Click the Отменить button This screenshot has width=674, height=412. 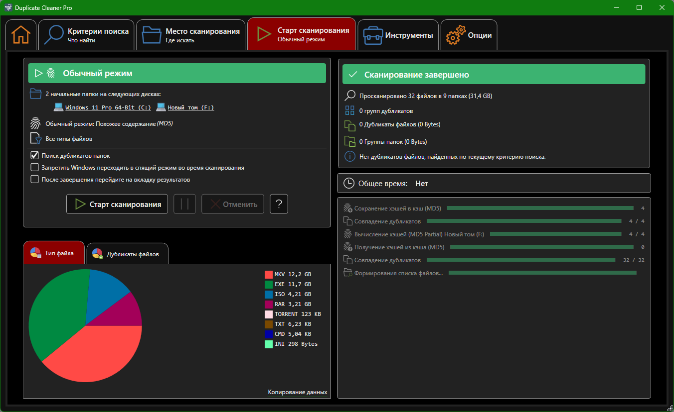(233, 204)
